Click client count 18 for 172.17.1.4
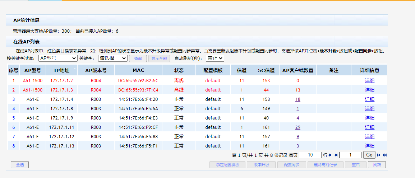Viewport: 415px width, 178px height. pyautogui.click(x=298, y=99)
